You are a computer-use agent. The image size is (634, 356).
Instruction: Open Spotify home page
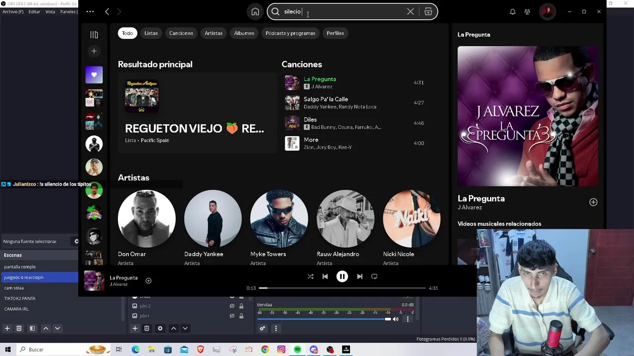pos(255,12)
